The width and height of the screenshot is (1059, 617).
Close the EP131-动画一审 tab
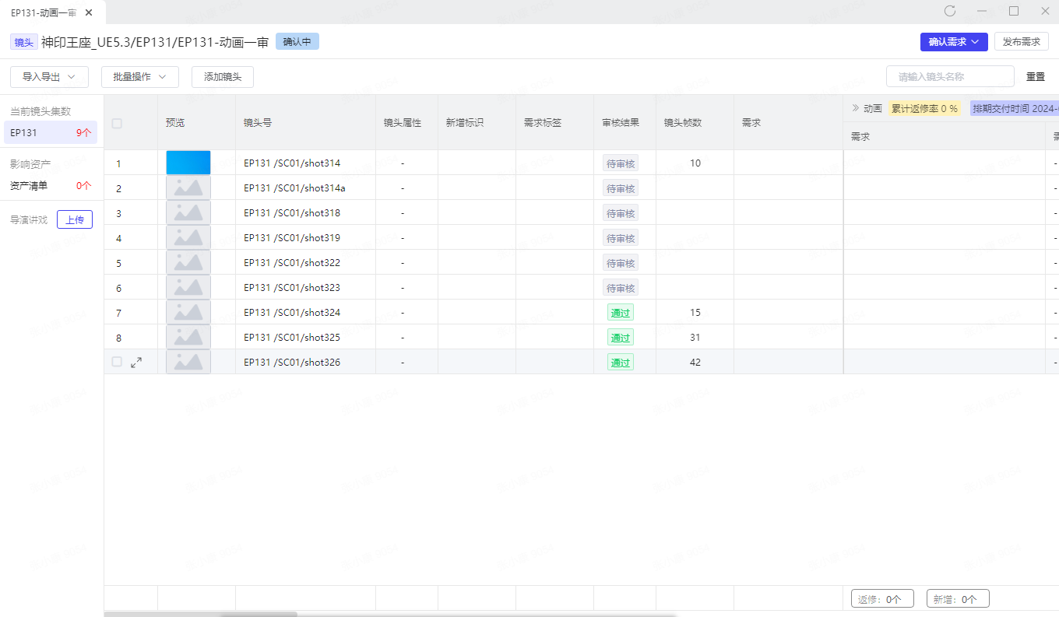click(x=89, y=13)
